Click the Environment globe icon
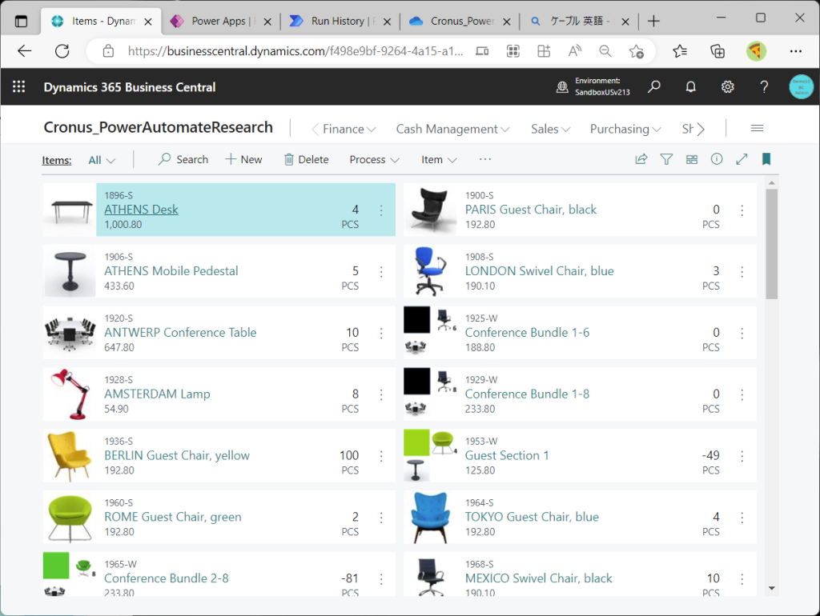820x616 pixels. [x=562, y=86]
